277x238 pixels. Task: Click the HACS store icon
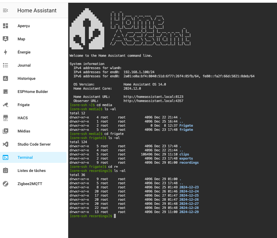click(6, 118)
